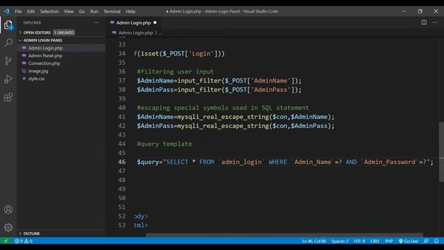This screenshot has width=444, height=250.
Task: Go to line via Ln 46, Col 86
Action: point(314,241)
